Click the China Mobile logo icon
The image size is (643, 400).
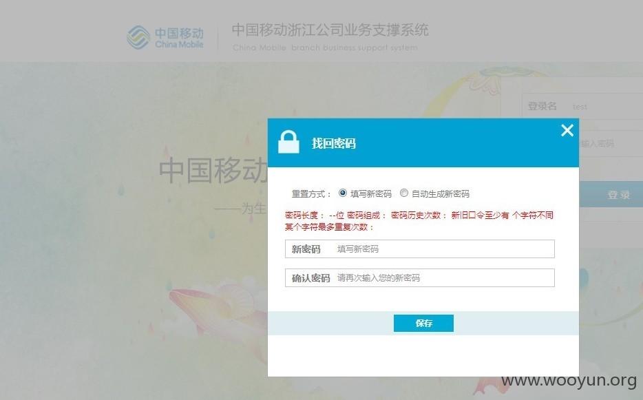point(138,37)
